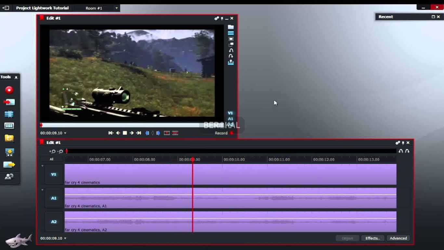The height and width of the screenshot is (250, 444).
Task: Click the delete marked section icon
Action: (175, 133)
